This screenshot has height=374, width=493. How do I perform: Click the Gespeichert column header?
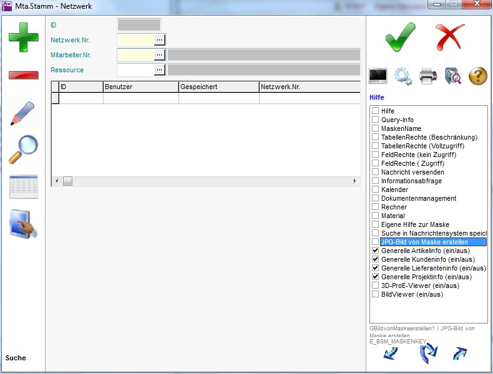pos(218,87)
